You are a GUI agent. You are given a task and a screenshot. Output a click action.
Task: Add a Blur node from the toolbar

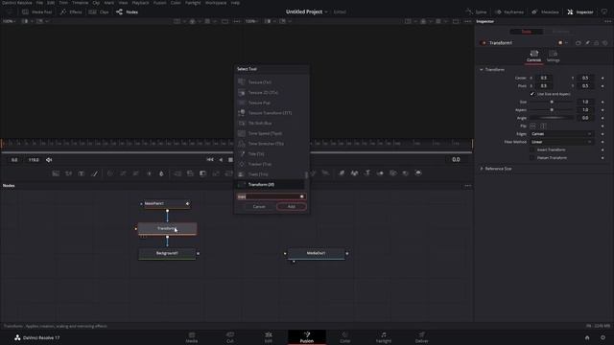coord(161,173)
